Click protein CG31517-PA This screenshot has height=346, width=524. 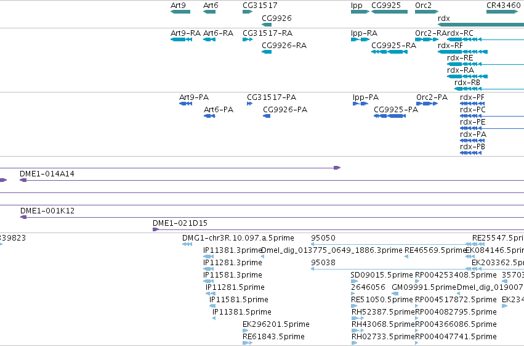coord(249,104)
